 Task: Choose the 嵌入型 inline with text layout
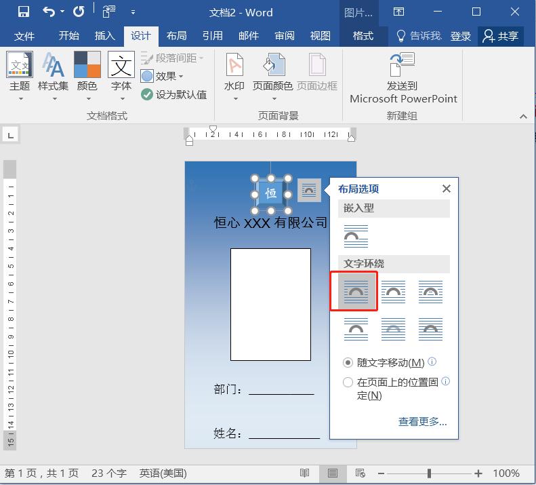tap(356, 236)
